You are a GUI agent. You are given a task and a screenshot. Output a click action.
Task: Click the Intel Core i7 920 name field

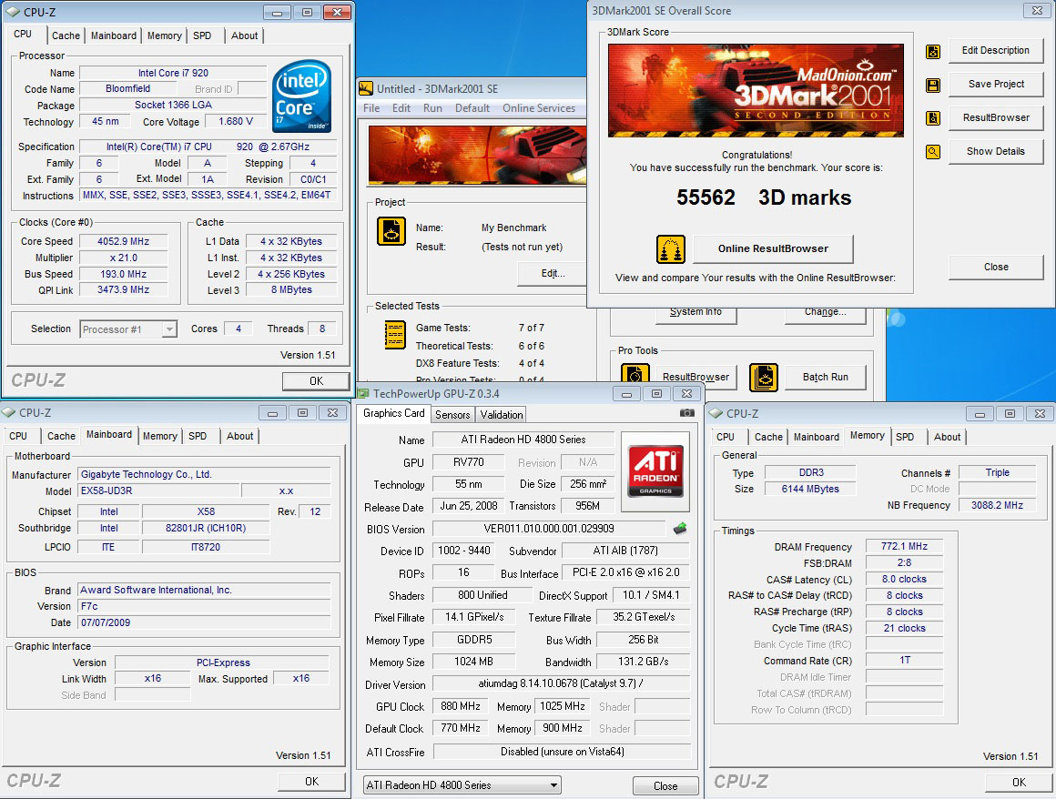point(173,73)
